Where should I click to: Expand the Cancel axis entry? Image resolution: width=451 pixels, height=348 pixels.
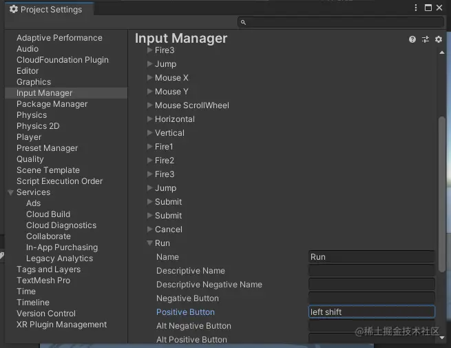tap(149, 229)
